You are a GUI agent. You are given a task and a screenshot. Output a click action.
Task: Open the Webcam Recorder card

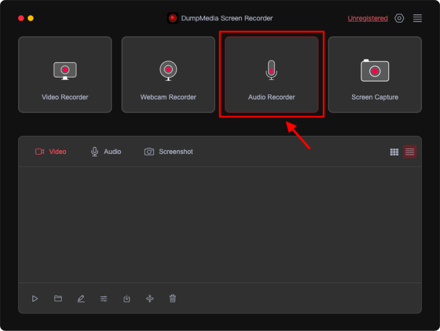168,75
